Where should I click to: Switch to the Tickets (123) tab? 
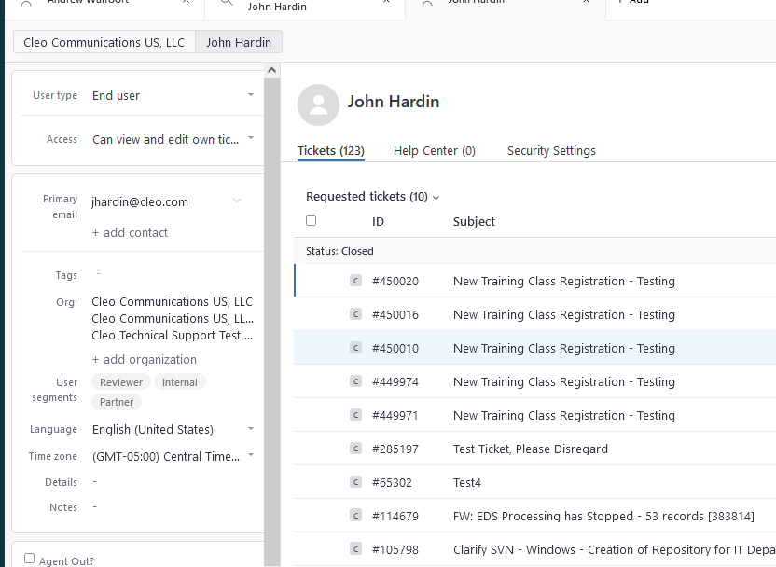coord(330,151)
